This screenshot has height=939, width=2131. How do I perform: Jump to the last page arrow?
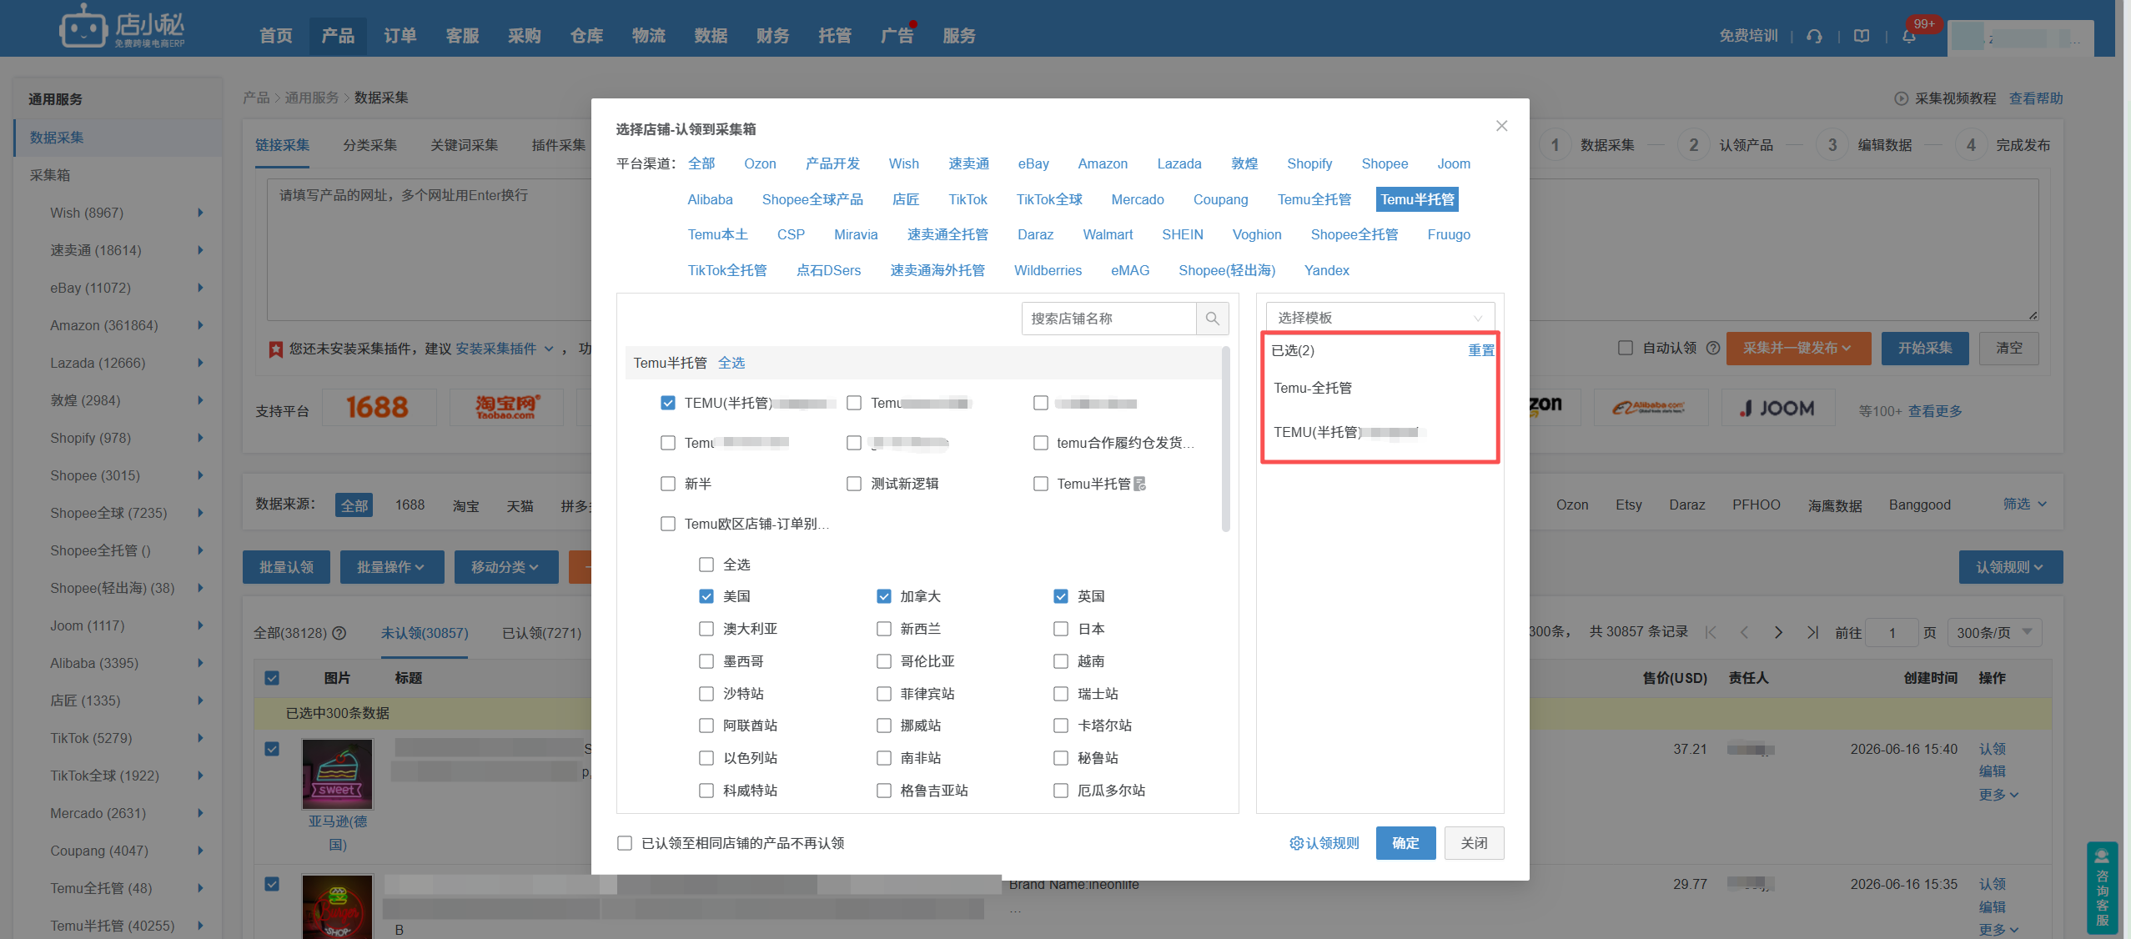pos(1812,632)
